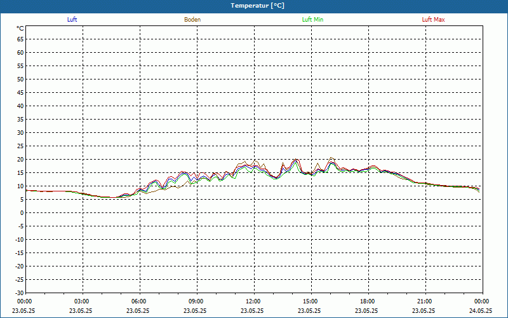Click the 60 y-axis value
This screenshot has width=508, height=318.
(20, 53)
